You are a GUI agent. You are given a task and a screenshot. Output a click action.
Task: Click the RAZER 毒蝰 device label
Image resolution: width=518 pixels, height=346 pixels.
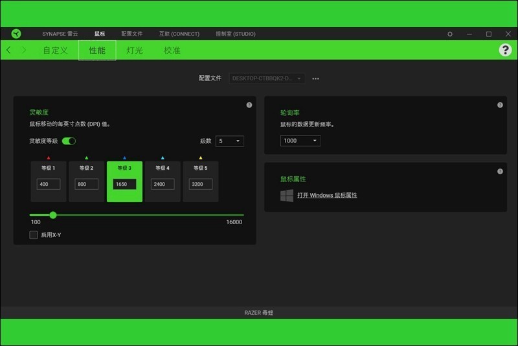pyautogui.click(x=258, y=312)
